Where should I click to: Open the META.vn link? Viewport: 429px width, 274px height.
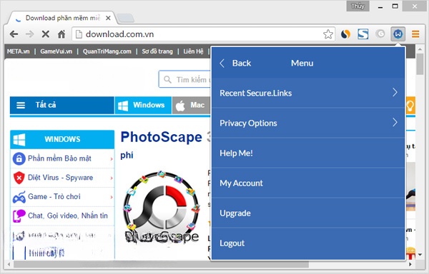(18, 51)
